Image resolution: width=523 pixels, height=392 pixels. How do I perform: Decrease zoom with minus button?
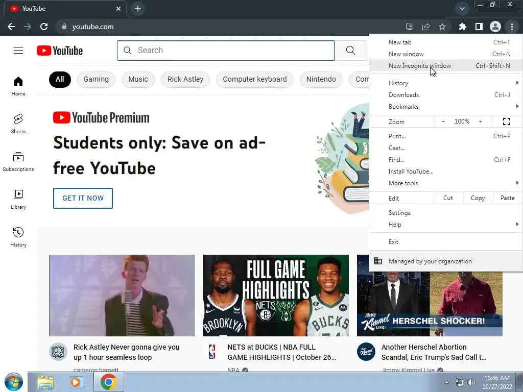point(443,121)
